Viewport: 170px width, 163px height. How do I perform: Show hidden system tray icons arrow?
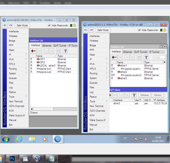point(131,139)
